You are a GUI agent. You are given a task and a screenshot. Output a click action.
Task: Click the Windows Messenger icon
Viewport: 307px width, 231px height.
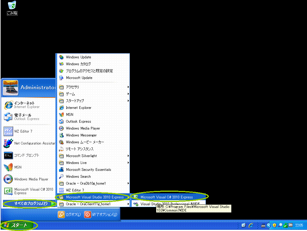tap(61, 135)
